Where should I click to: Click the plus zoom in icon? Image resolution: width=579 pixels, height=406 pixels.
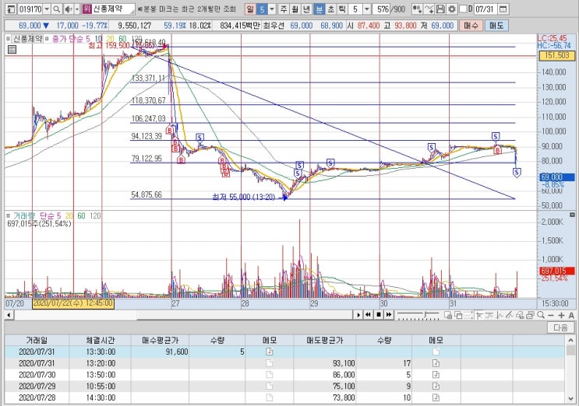(x=561, y=315)
